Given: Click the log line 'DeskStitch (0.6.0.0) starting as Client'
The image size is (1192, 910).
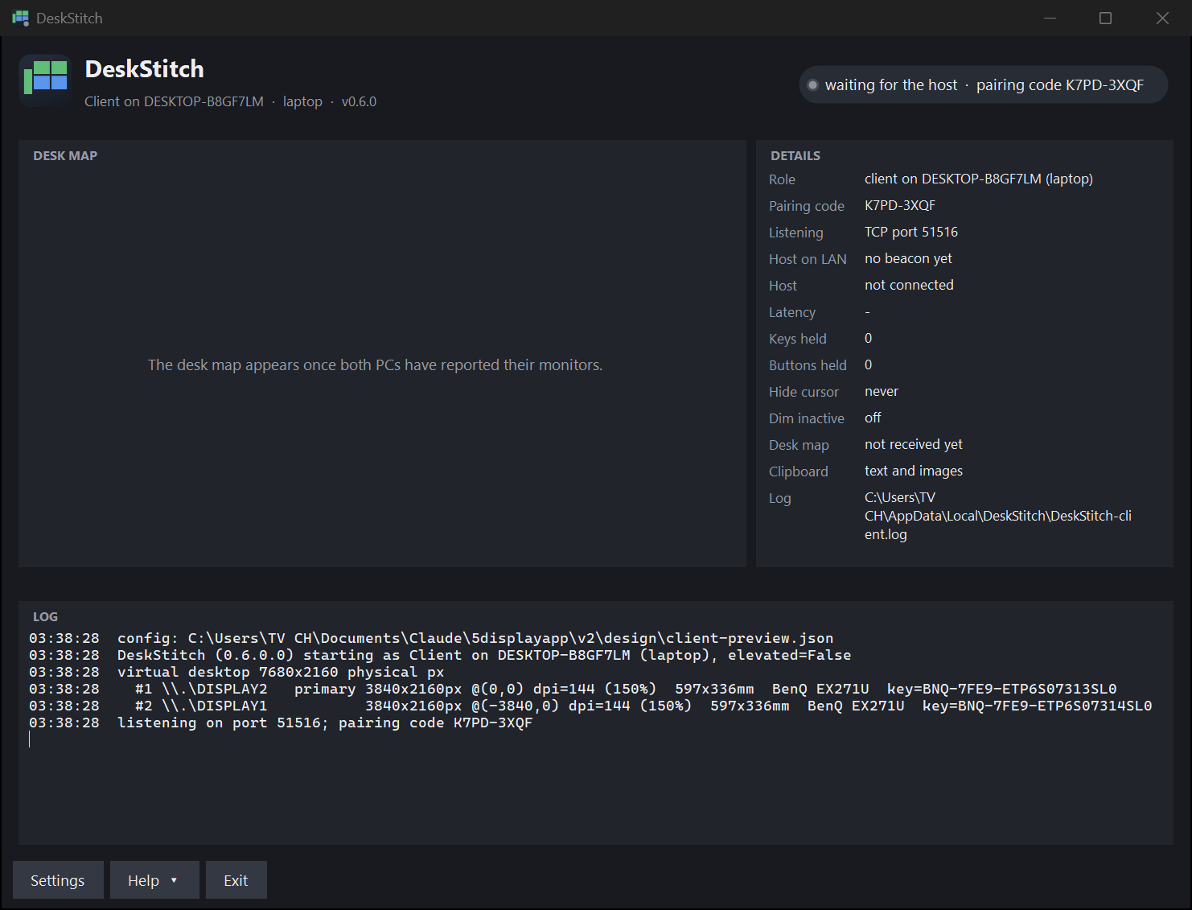Looking at the screenshot, I should (x=440, y=655).
